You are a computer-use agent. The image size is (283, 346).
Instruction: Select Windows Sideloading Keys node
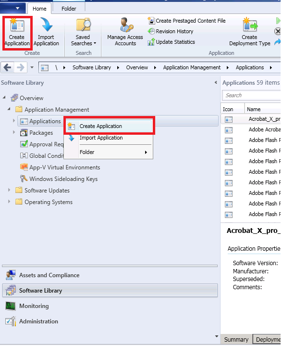pos(59,179)
